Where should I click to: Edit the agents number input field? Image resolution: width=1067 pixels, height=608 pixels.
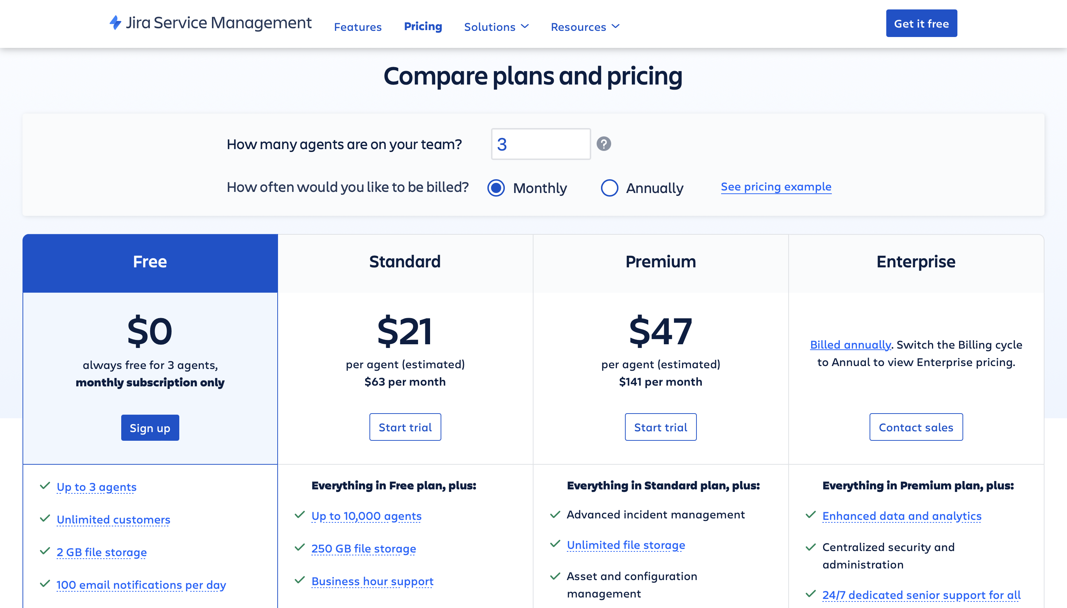(540, 143)
